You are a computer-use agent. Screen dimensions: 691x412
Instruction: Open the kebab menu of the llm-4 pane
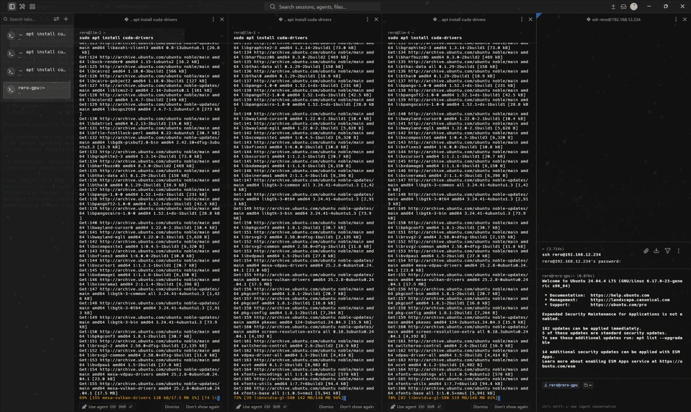(521, 19)
